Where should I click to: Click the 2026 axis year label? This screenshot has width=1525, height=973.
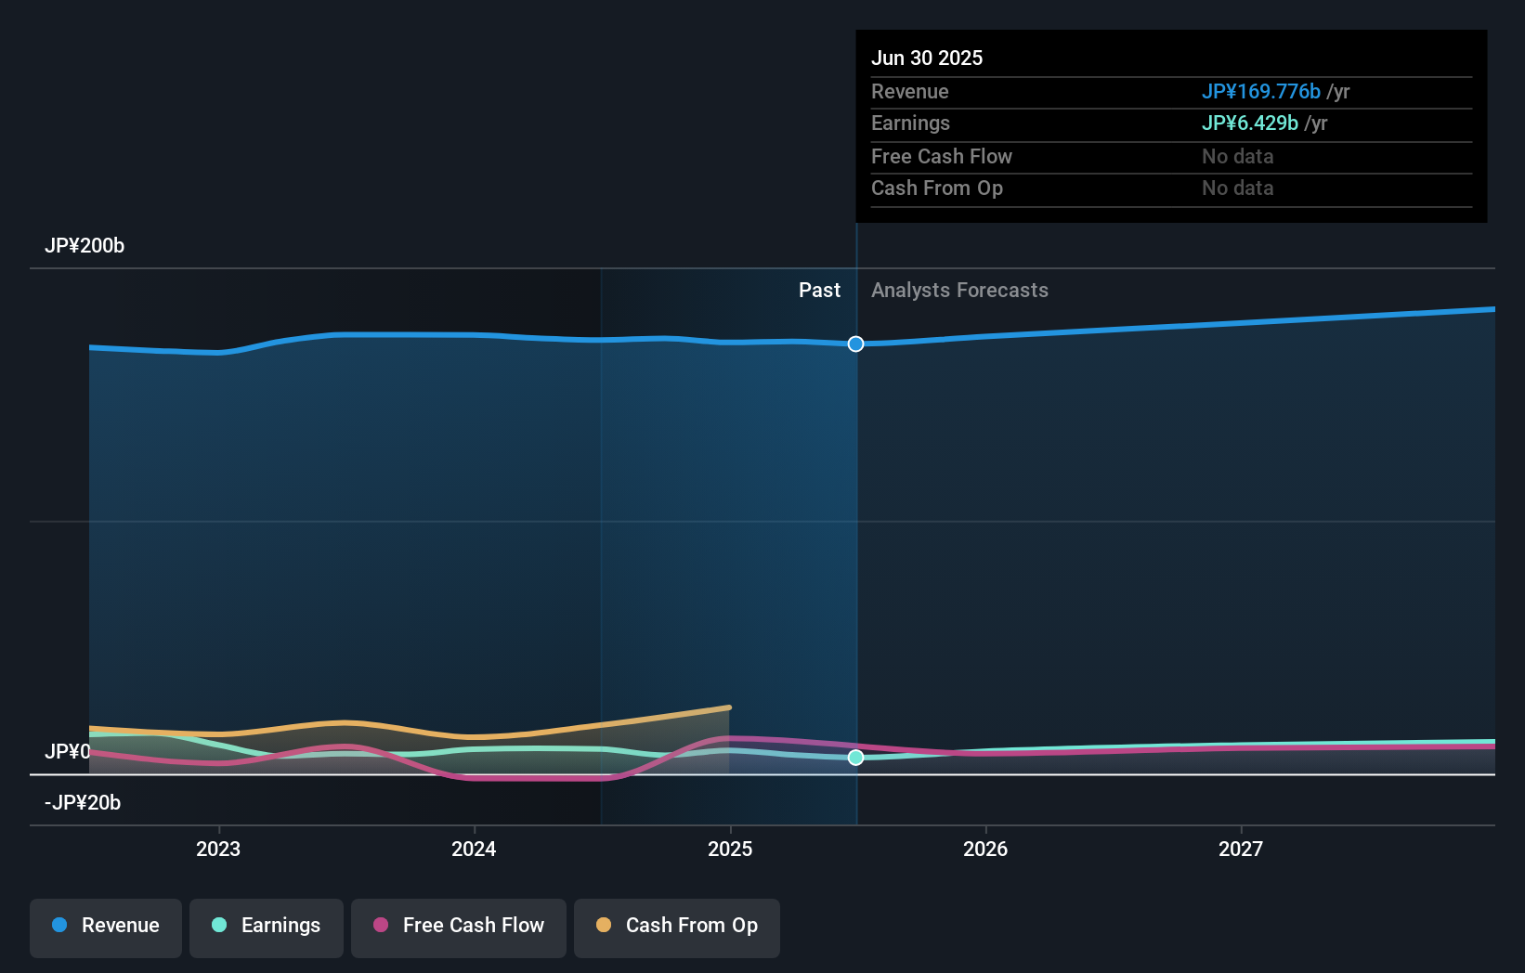pos(986,848)
